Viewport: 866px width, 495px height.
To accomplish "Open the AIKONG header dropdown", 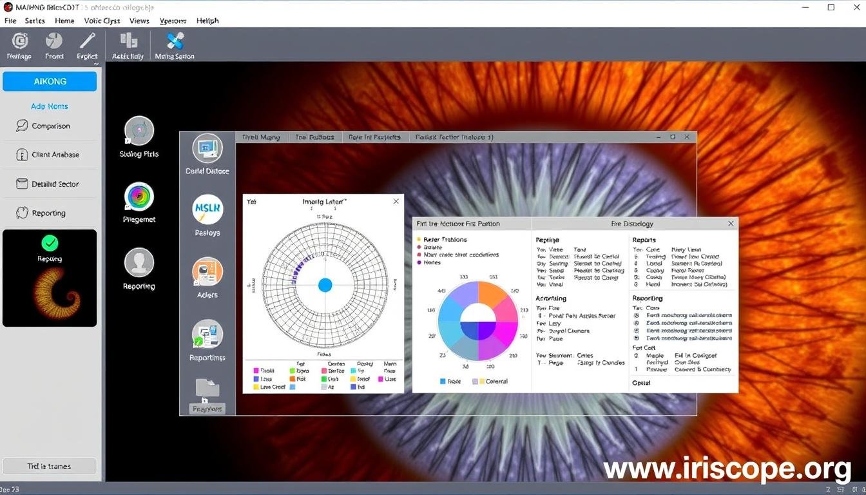I will pyautogui.click(x=50, y=81).
